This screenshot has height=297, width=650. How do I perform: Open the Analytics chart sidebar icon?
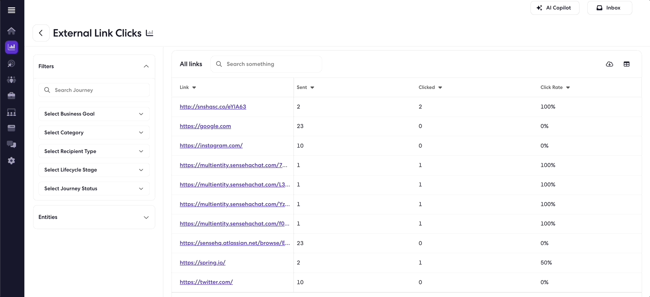[x=11, y=47]
